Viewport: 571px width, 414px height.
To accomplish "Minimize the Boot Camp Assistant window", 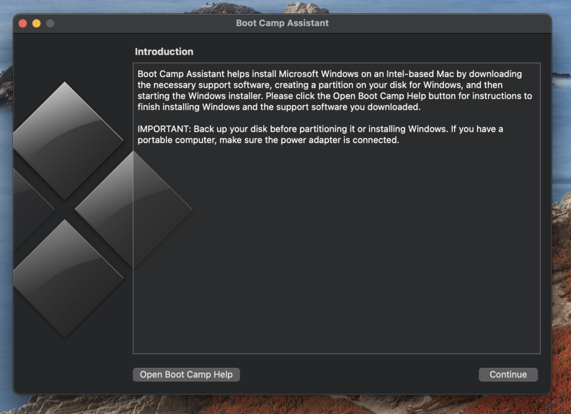I will click(x=36, y=23).
